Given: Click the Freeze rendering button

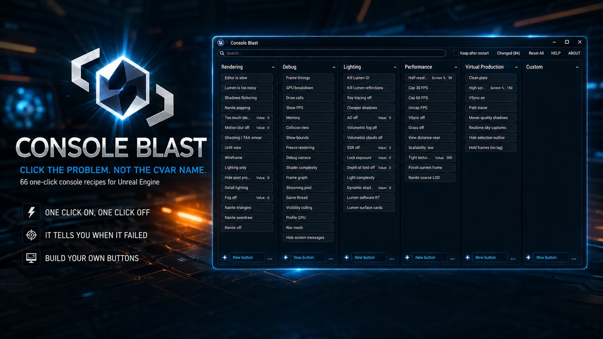Looking at the screenshot, I should (x=308, y=147).
